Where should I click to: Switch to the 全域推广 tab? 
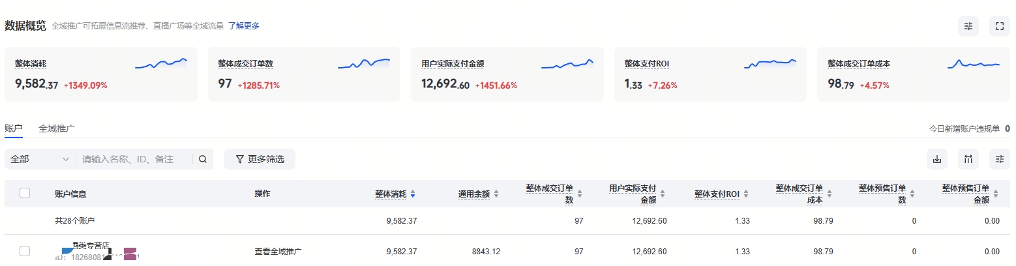tap(57, 128)
